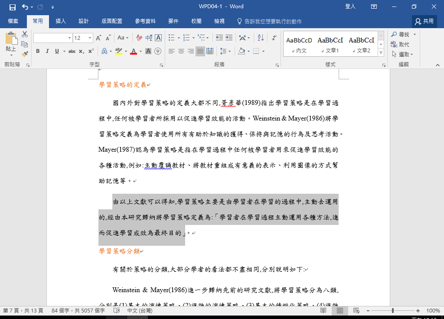This screenshot has width=444, height=319.
Task: Switch to the 版面配置 tab
Action: (112, 21)
